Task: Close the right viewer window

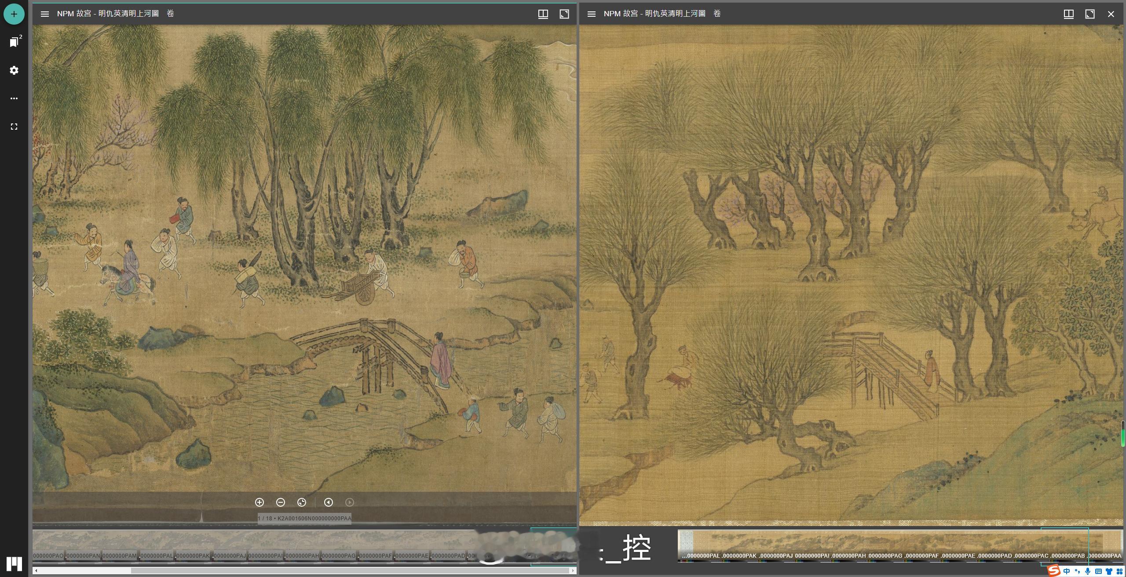Action: point(1111,14)
